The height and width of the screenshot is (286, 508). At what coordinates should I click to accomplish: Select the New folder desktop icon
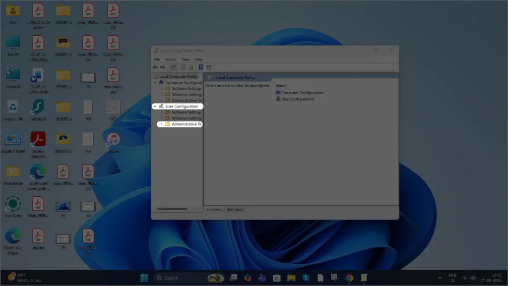point(13,174)
